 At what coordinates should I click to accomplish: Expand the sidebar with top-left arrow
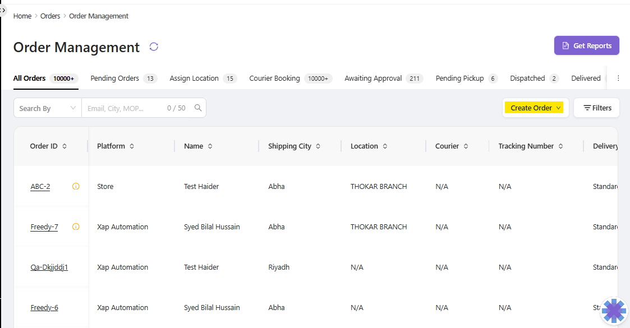(3, 10)
